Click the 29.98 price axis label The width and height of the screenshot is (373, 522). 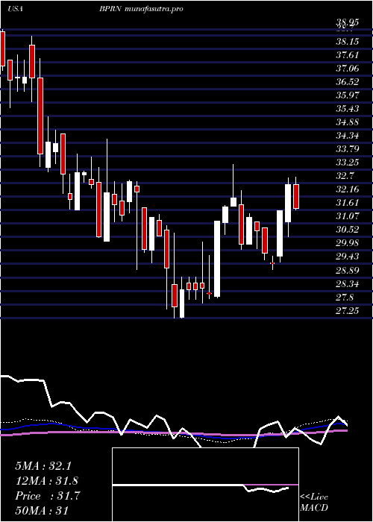[x=348, y=243]
